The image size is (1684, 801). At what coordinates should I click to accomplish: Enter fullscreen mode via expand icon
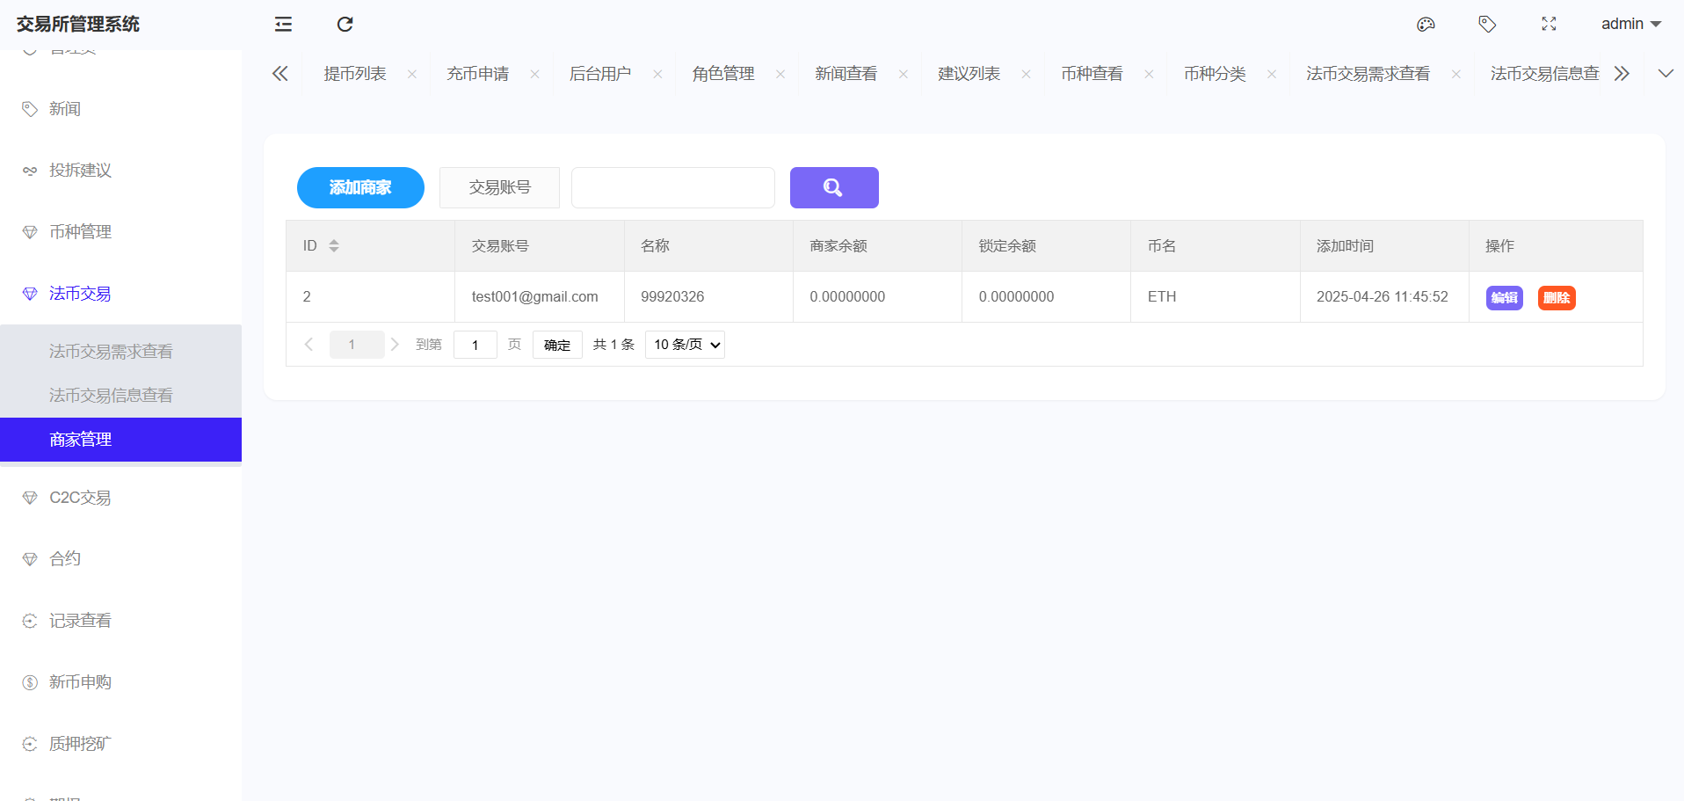coord(1549,24)
